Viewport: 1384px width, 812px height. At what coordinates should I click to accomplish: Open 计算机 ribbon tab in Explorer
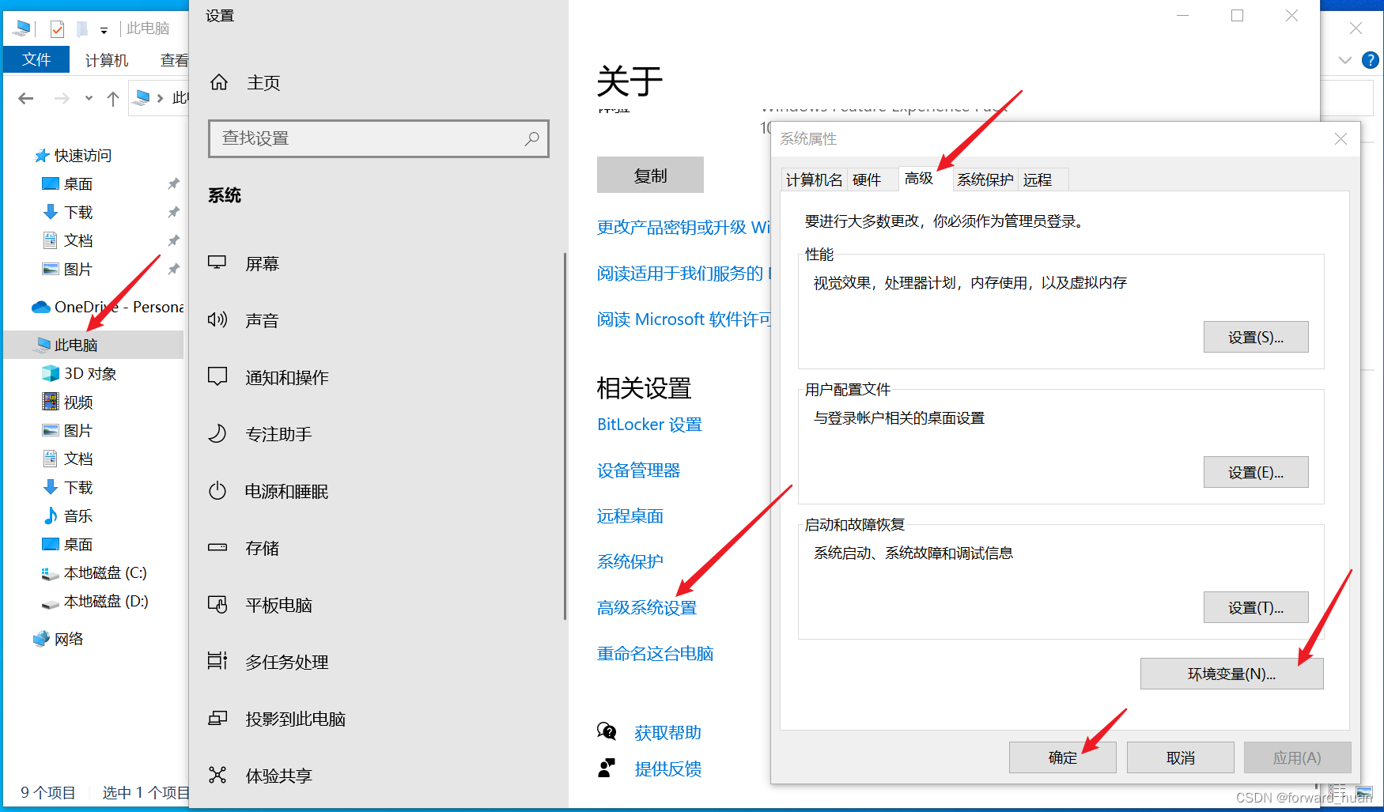[107, 60]
